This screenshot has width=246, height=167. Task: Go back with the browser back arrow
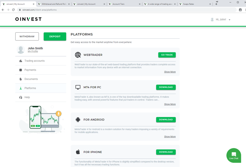pyautogui.click(x=3, y=10)
